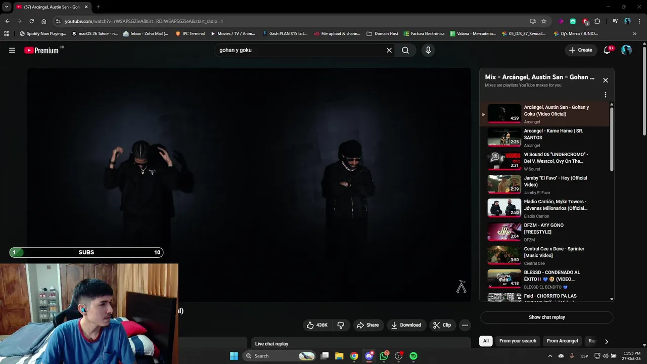Open the Chrome tab search dropdown

click(7, 7)
